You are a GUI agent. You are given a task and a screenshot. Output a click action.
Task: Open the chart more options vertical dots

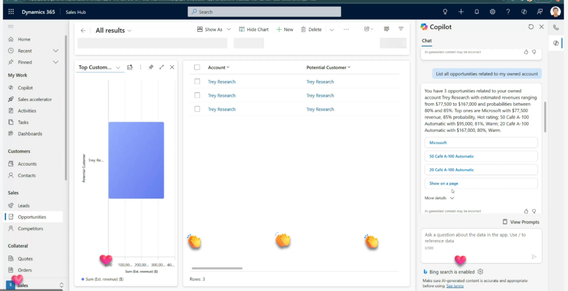(140, 67)
